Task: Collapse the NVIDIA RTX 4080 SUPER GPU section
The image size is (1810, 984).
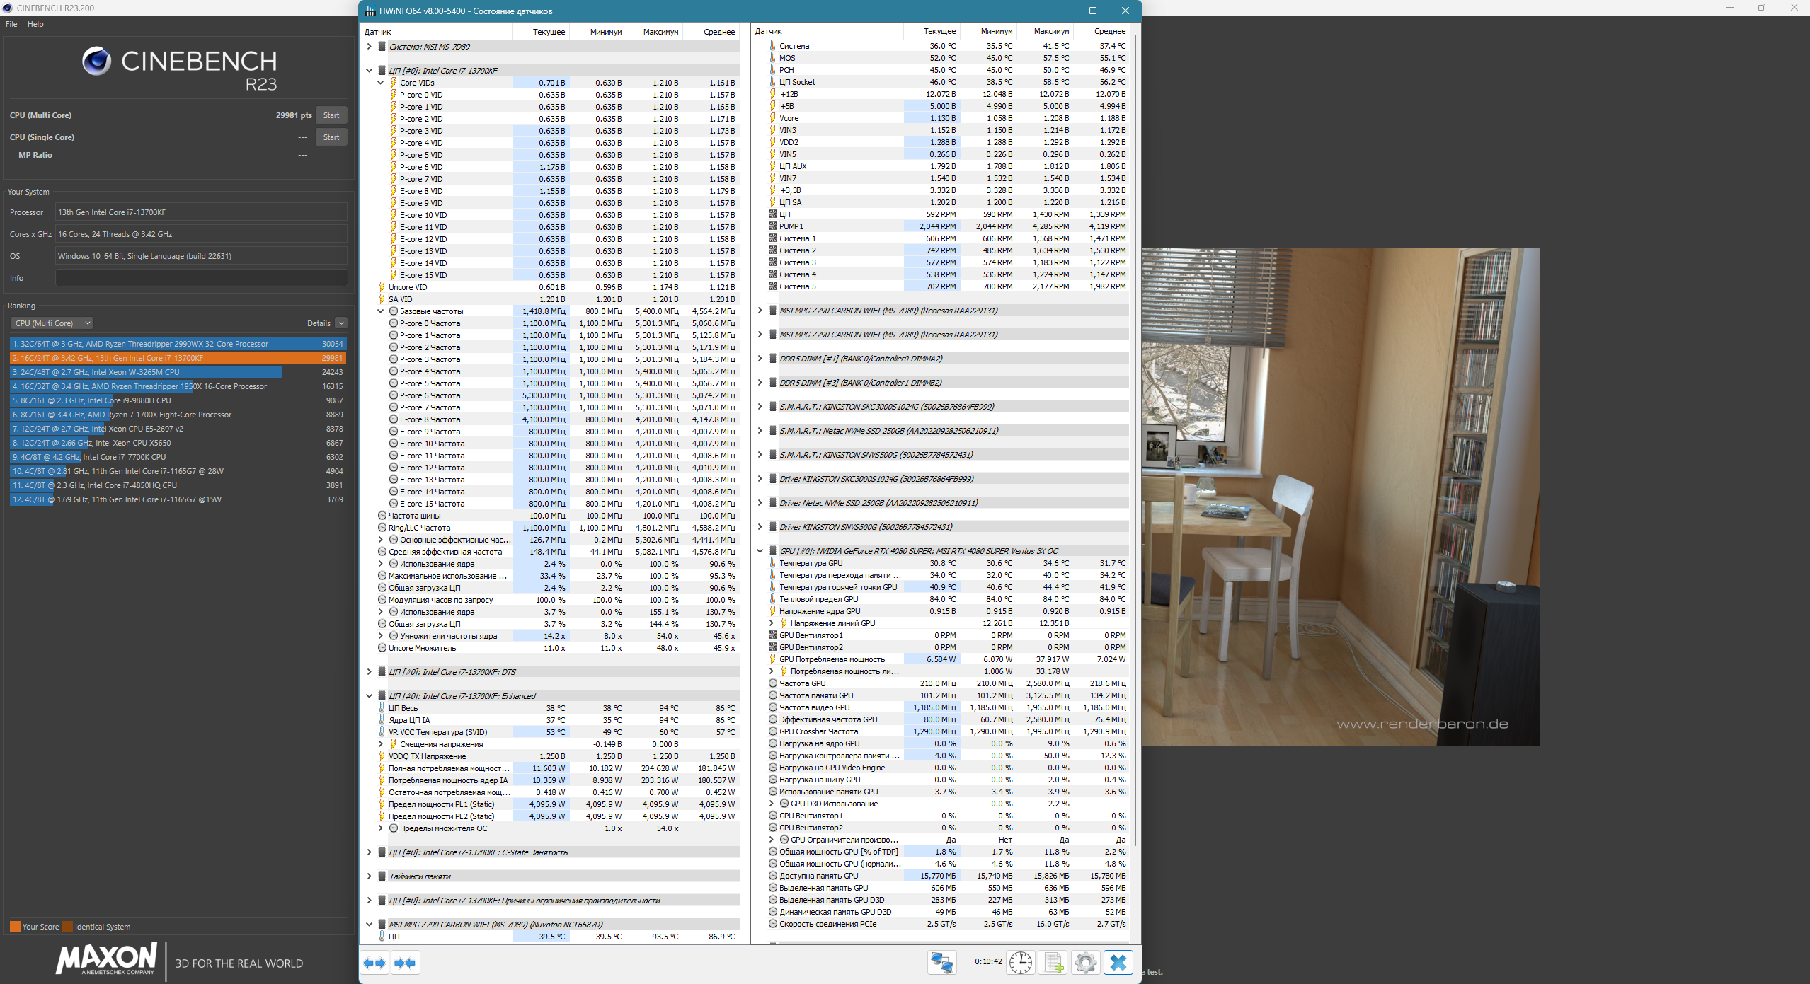Action: (760, 551)
